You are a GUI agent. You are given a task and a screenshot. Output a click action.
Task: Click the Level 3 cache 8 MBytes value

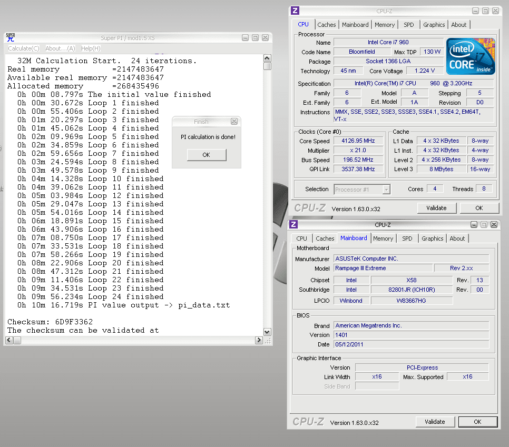coord(441,169)
